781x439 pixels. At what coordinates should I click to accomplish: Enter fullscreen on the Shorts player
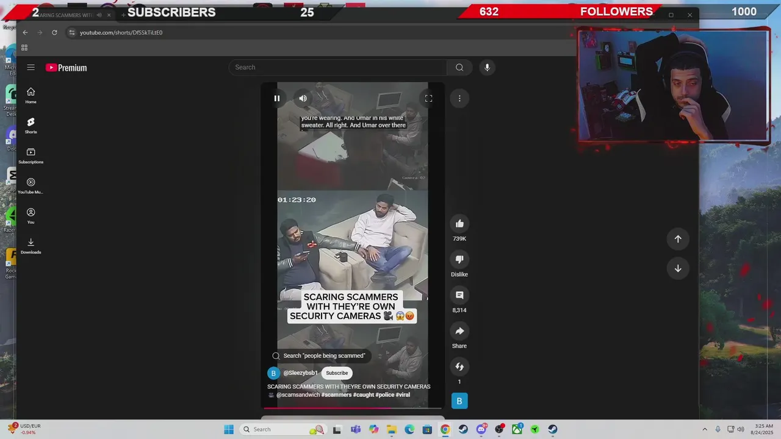pos(428,98)
